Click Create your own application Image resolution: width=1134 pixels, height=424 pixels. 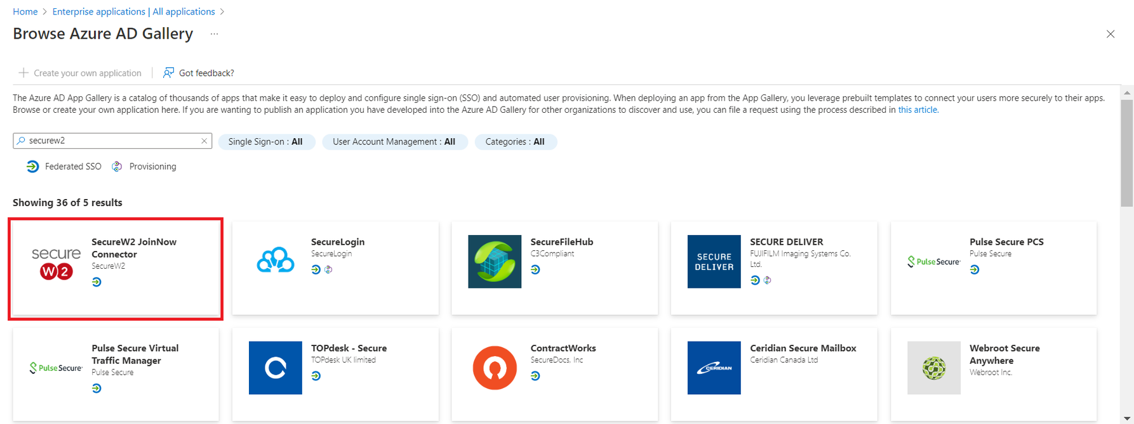(80, 73)
